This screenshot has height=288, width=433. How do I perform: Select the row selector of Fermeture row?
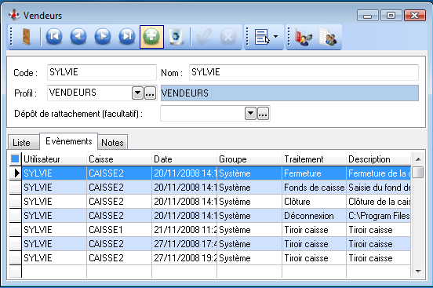(16, 173)
